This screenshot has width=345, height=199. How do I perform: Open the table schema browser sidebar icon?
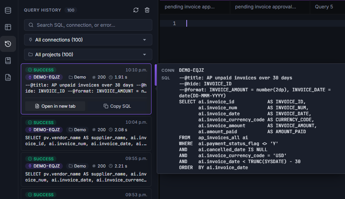(x=8, y=27)
